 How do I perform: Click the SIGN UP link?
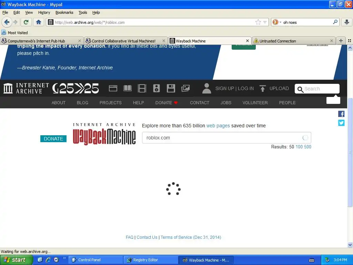(225, 88)
